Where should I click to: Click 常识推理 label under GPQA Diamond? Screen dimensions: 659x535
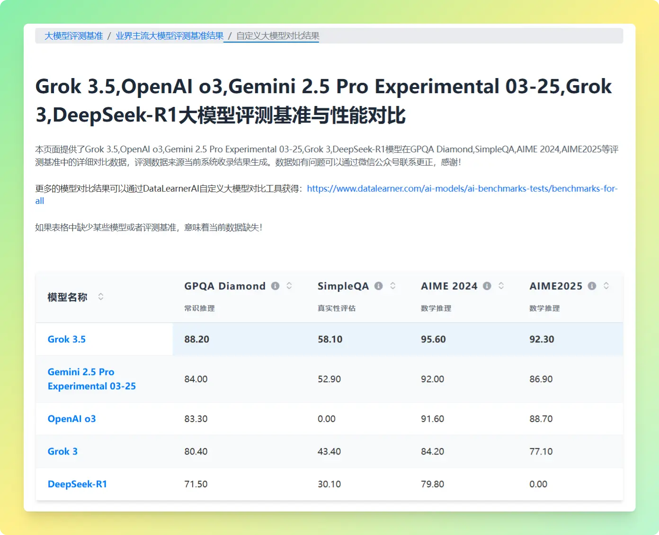tap(199, 308)
